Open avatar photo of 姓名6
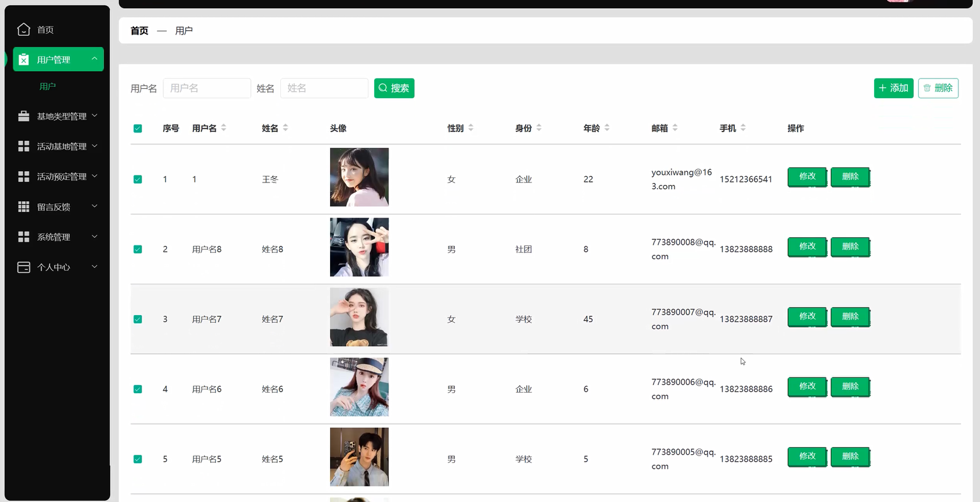Viewport: 980px width, 502px height. [x=359, y=386]
